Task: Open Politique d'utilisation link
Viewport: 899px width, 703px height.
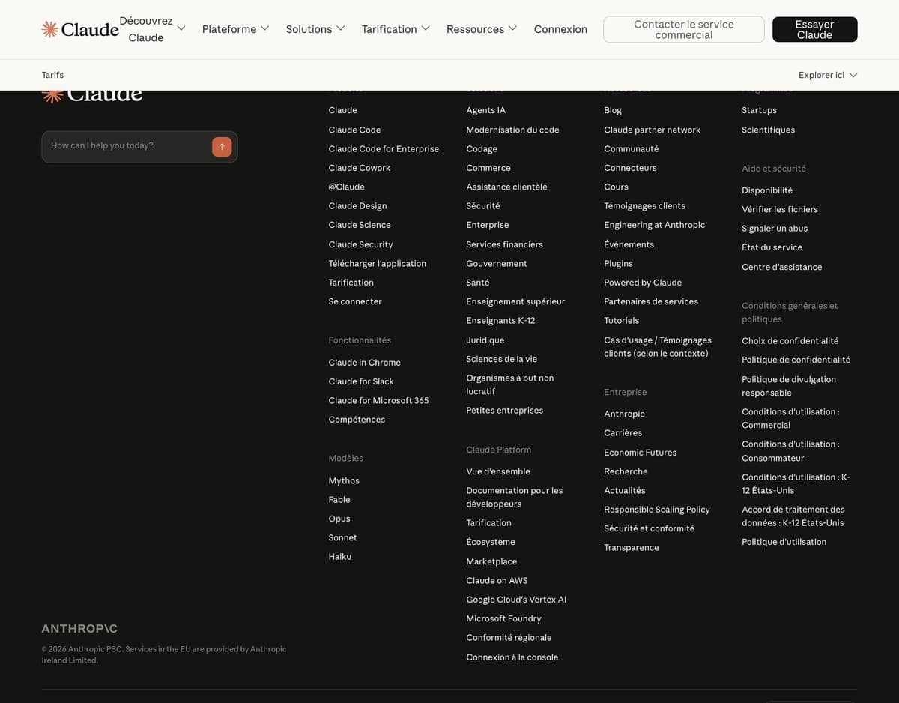Action: click(784, 542)
